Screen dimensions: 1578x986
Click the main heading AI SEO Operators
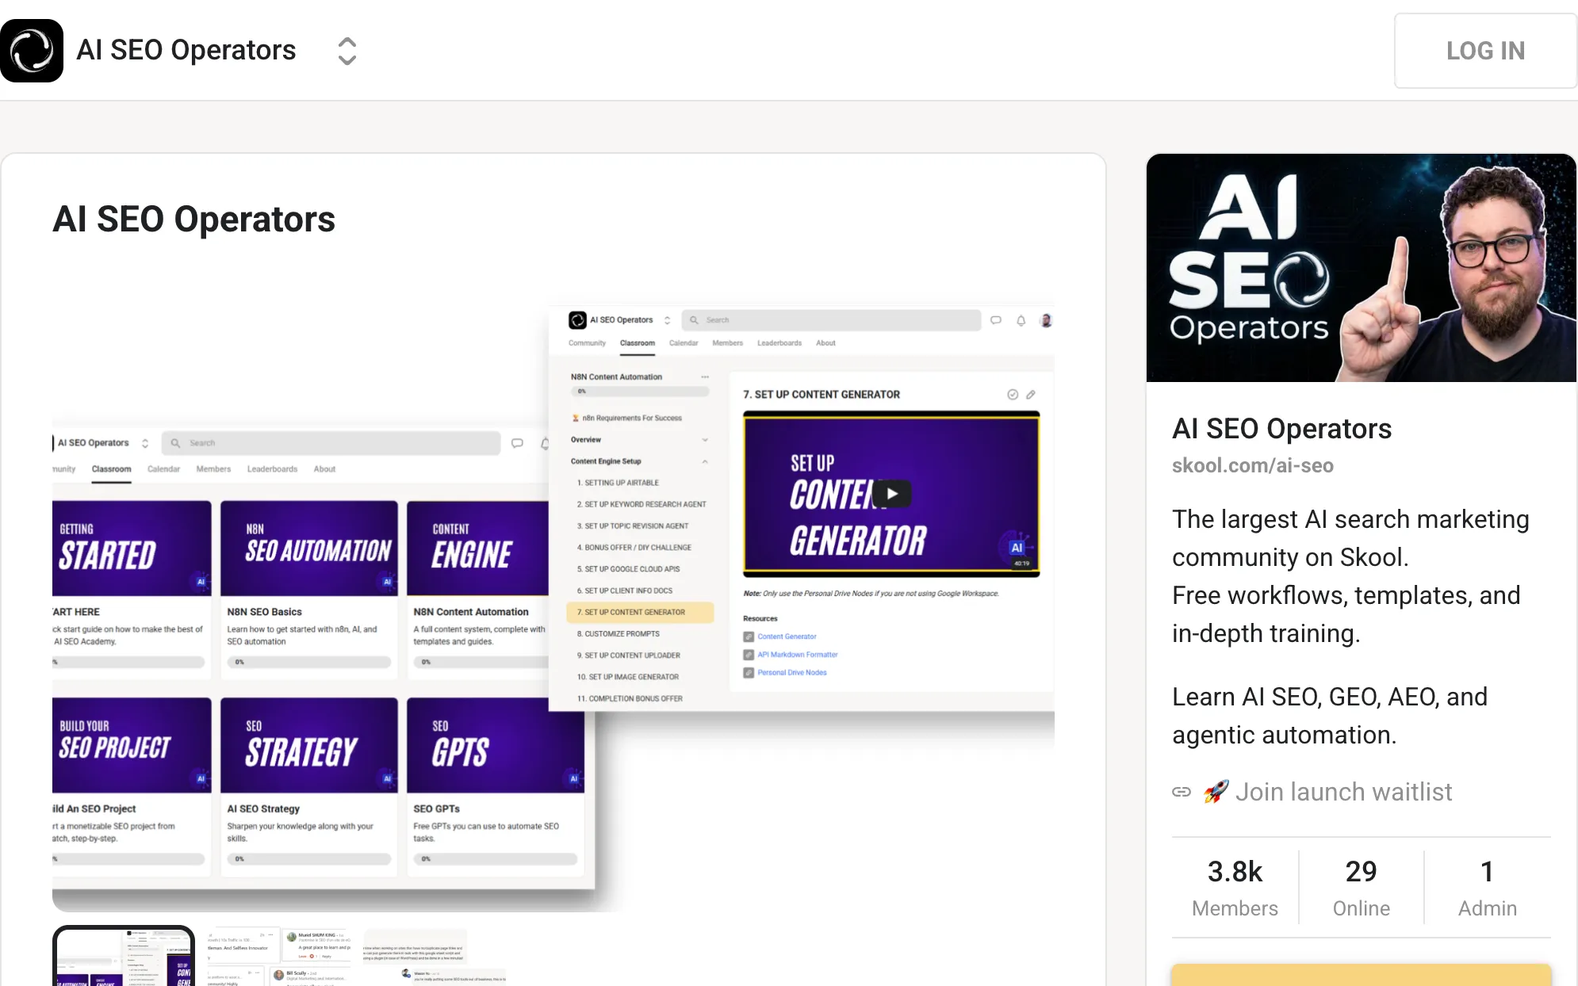coord(194,220)
